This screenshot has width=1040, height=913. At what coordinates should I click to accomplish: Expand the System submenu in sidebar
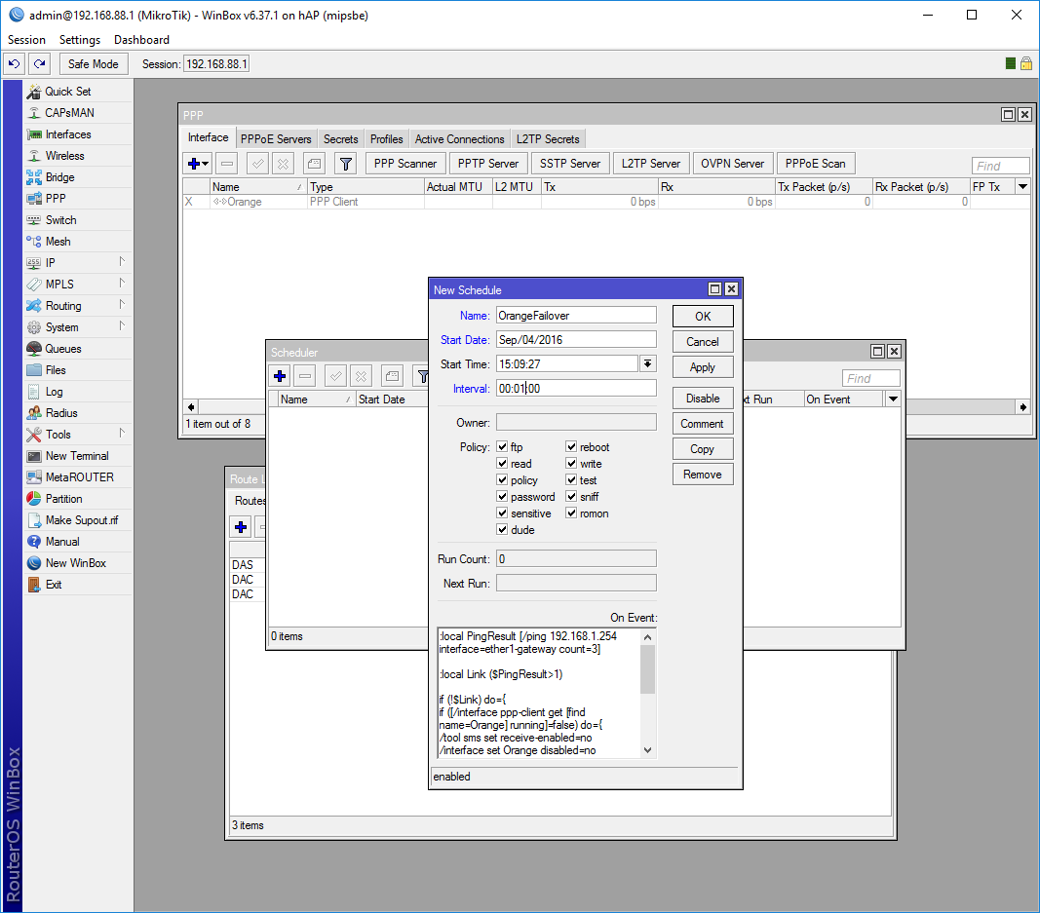coord(122,326)
